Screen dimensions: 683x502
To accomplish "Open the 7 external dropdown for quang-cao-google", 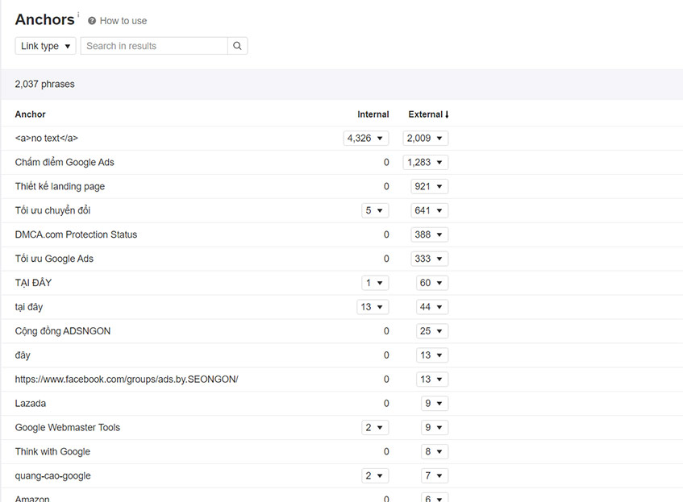I will pyautogui.click(x=435, y=476).
